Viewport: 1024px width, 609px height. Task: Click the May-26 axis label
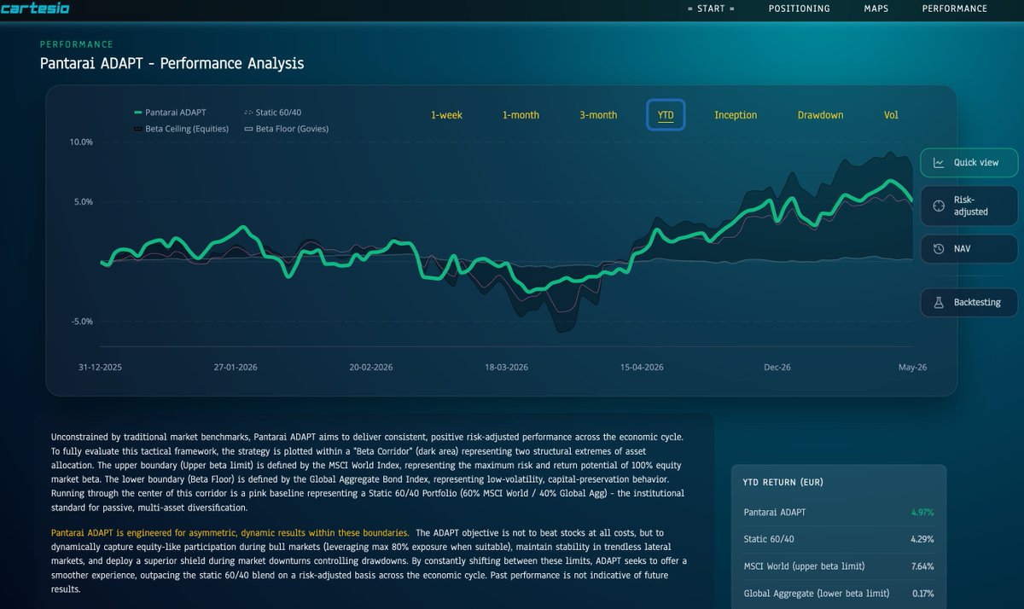tap(912, 367)
